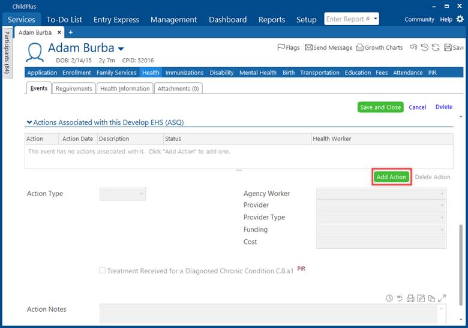Image resolution: width=468 pixels, height=328 pixels.
Task: Expand the Agency Worker dropdown
Action: [x=381, y=194]
